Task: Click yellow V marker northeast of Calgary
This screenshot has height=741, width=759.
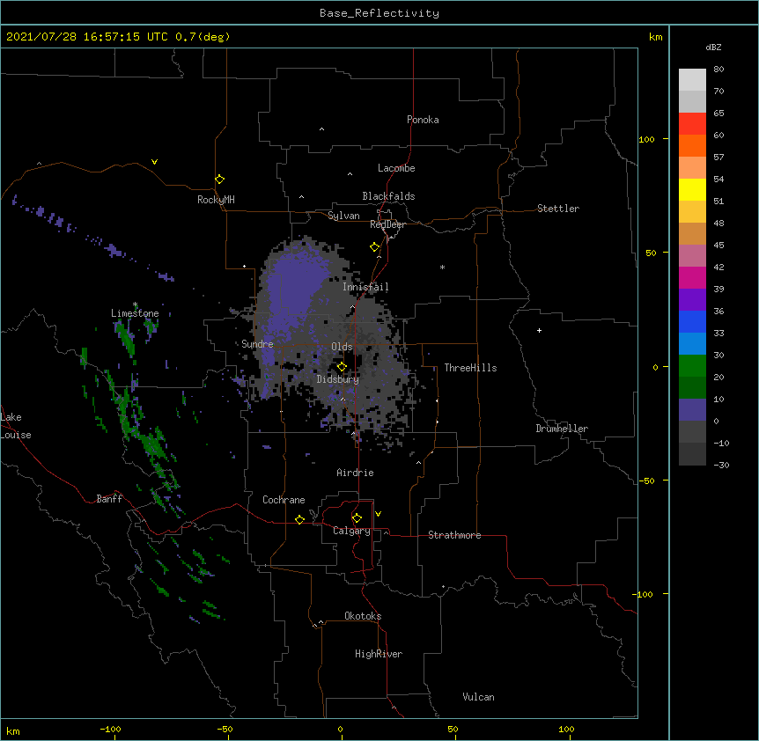Action: [378, 514]
